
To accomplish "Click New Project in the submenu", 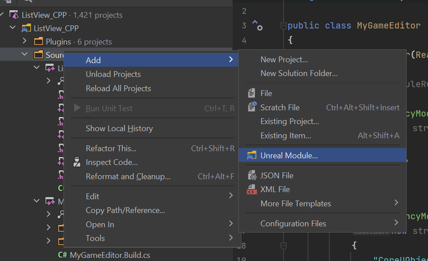I will pos(284,58).
